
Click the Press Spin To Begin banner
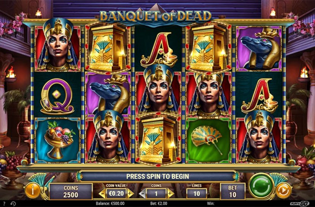pos(158,176)
